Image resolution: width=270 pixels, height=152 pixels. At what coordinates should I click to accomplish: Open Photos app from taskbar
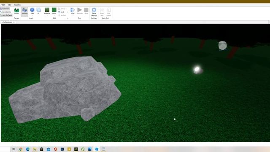coord(90,149)
